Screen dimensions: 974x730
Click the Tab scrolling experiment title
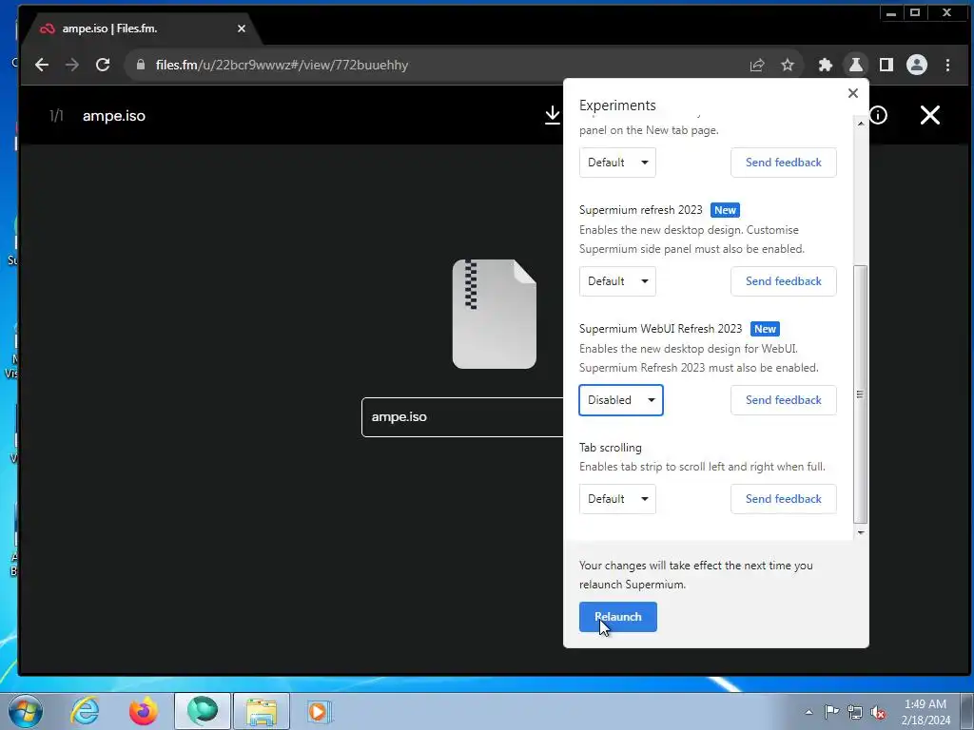click(610, 448)
